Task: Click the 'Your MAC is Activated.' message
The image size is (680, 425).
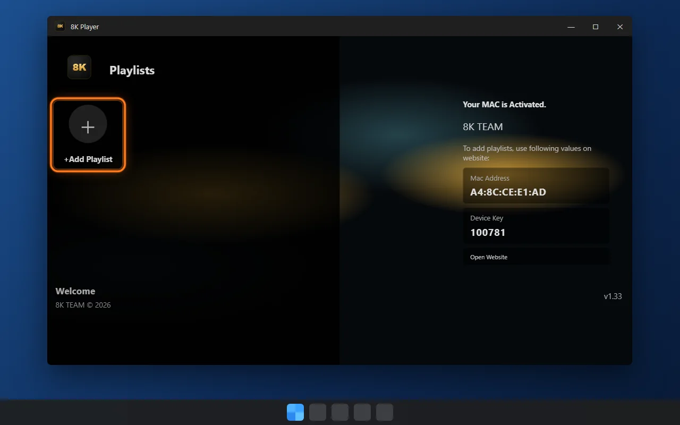Action: (504, 105)
